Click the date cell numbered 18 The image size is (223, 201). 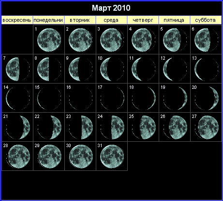(143, 98)
